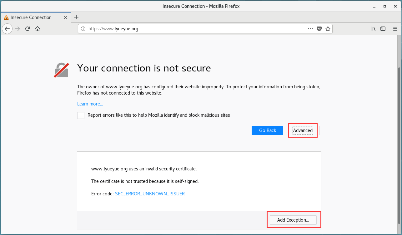Save page to Pocket icon
This screenshot has height=235, width=402.
pos(319,29)
